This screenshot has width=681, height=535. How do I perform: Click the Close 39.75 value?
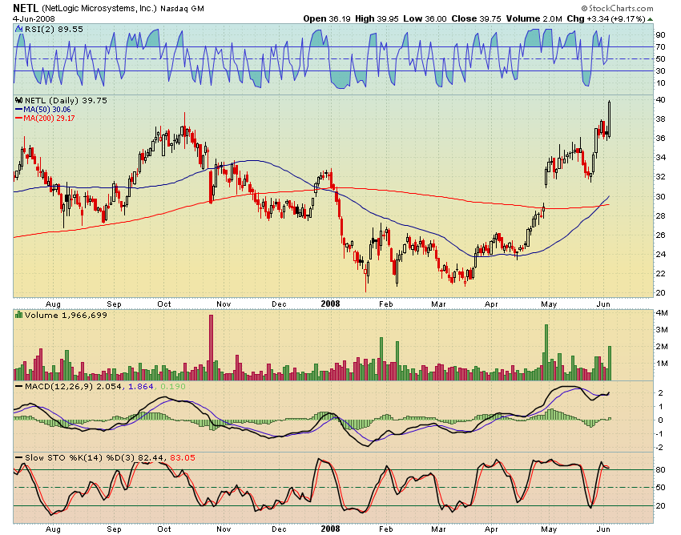477,18
